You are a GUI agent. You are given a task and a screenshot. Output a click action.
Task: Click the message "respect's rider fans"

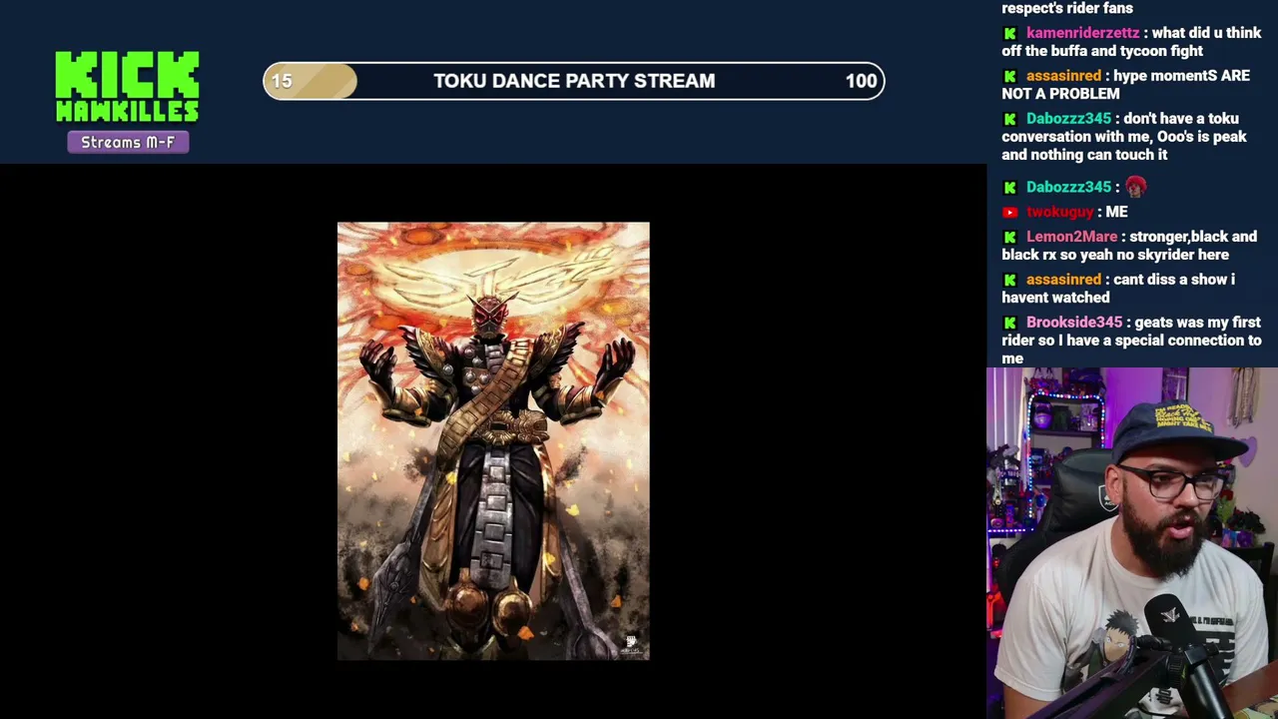[1067, 8]
